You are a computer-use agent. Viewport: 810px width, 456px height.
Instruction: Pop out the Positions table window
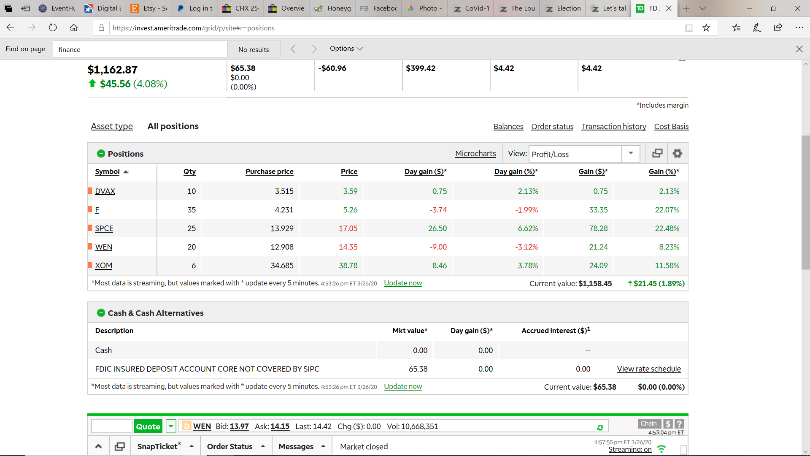pos(657,154)
